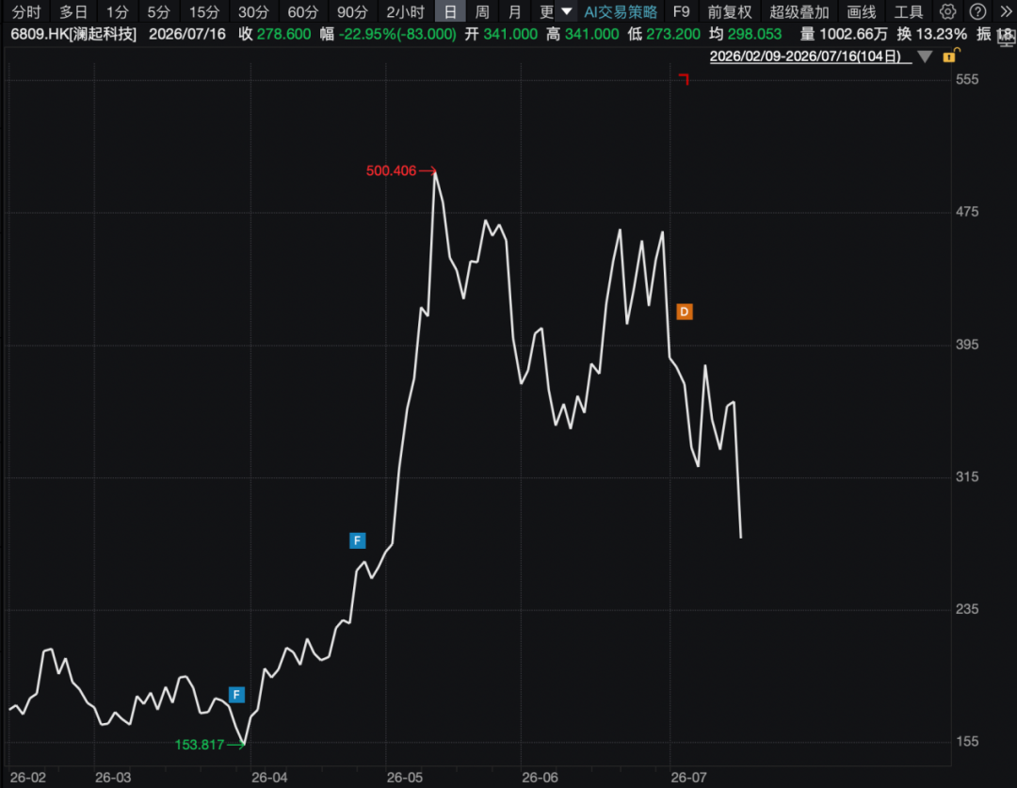Screen dimensions: 1017x788
Task: Click the 315 price axis label
Action: click(967, 476)
